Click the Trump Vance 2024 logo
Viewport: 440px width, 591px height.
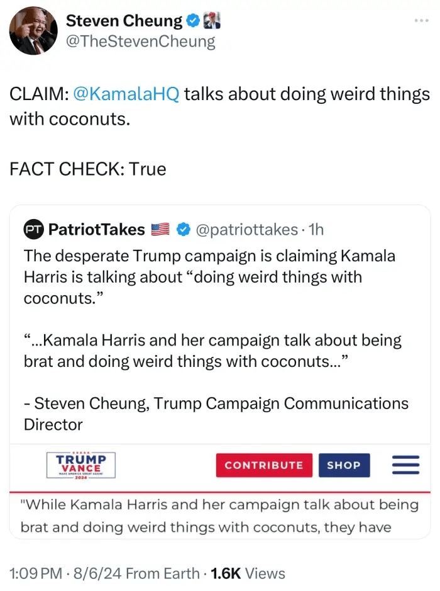pos(81,466)
